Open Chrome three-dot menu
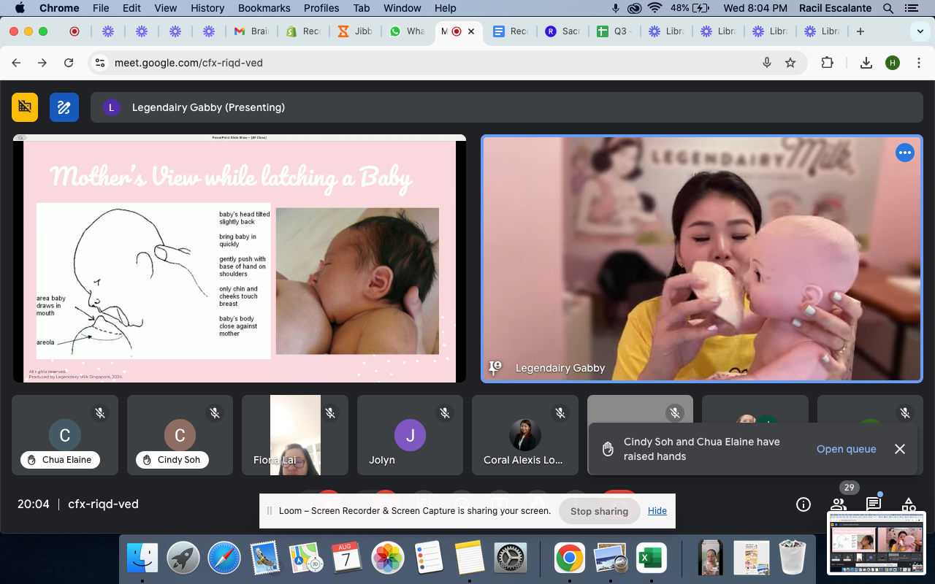 (919, 63)
